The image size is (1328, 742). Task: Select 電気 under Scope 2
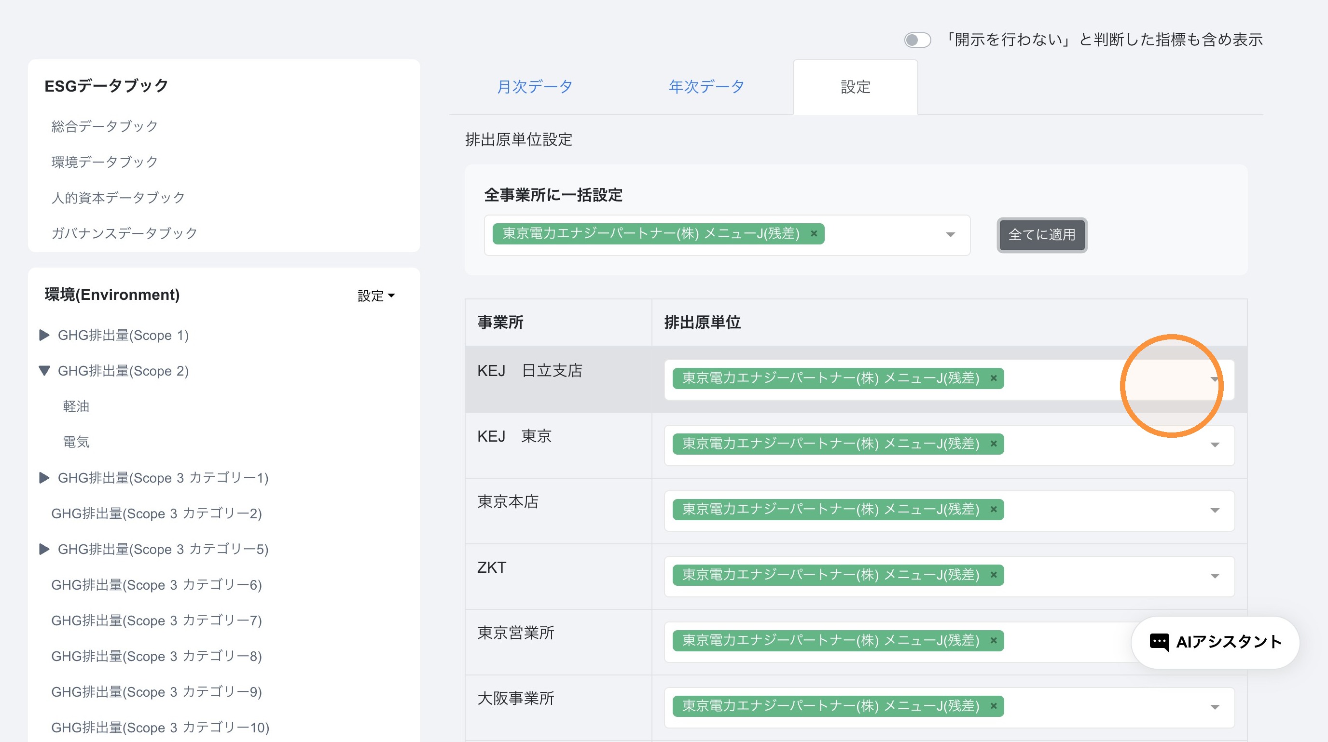point(76,442)
